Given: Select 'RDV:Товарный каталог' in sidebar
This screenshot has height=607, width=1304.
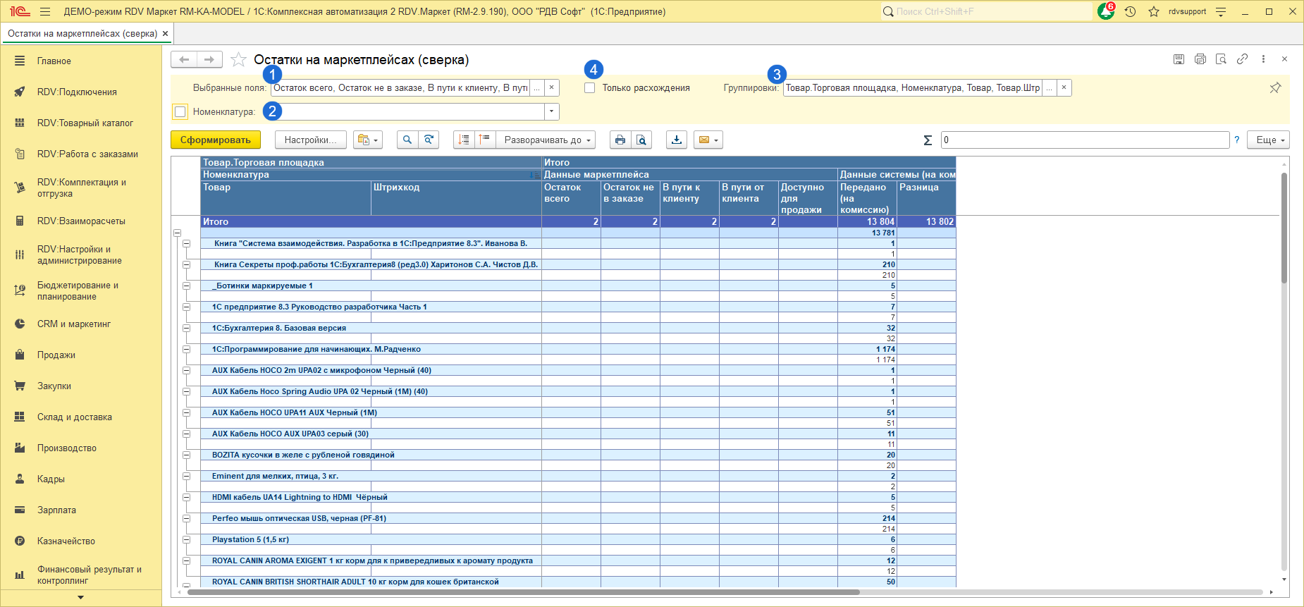Looking at the screenshot, I should point(85,123).
